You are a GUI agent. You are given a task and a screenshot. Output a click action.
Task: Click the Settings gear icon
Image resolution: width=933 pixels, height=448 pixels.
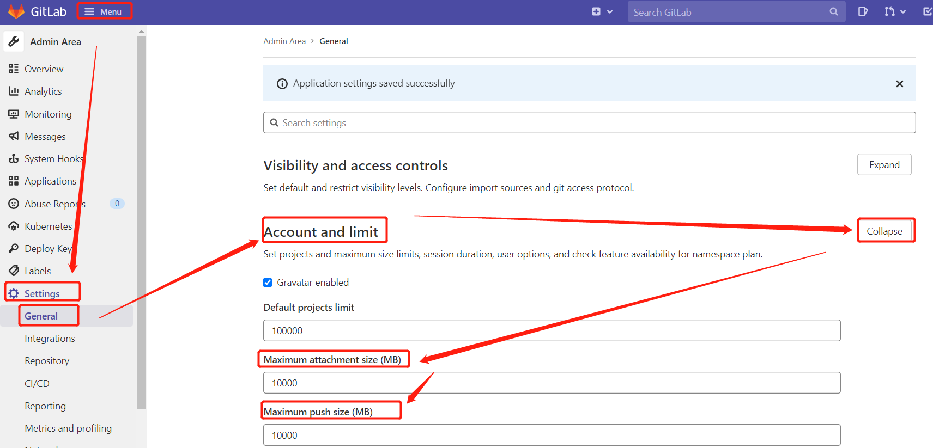point(14,293)
